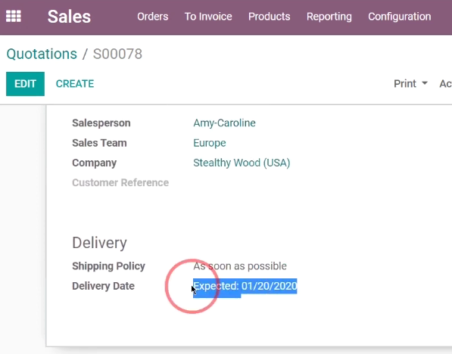
Task: Open the Europe sales team link
Action: click(210, 143)
